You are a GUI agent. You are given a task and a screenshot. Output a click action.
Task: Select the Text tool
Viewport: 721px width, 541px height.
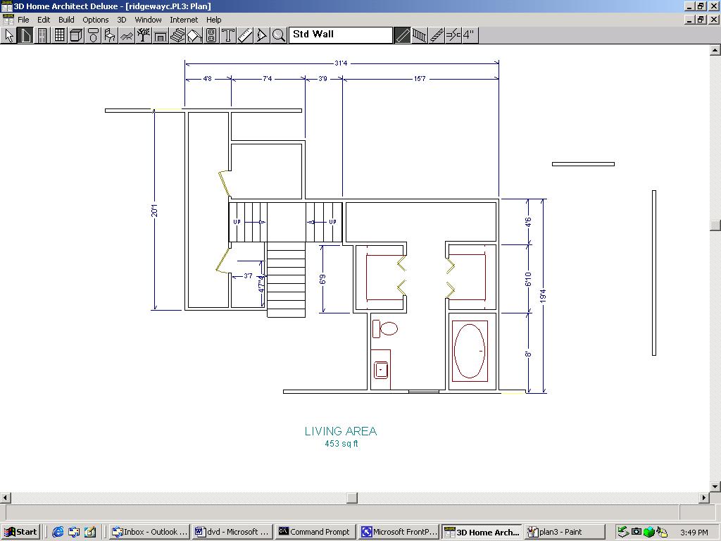pyautogui.click(x=228, y=35)
